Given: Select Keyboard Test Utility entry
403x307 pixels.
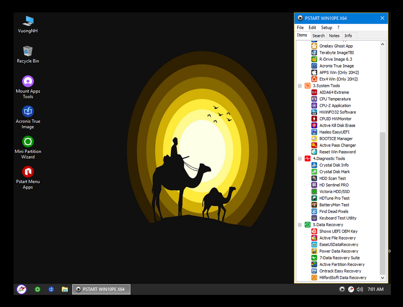Looking at the screenshot, I should pos(338,218).
